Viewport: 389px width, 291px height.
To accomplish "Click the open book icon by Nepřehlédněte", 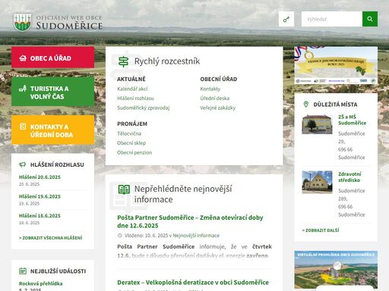I will pos(124,189).
